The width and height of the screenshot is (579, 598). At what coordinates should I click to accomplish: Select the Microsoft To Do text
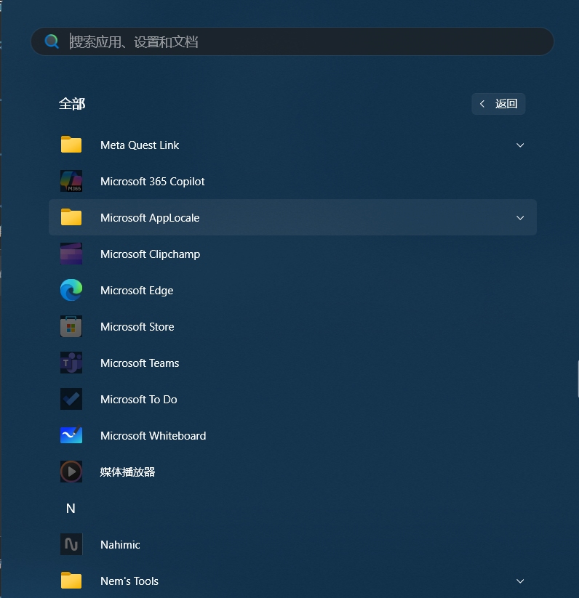[x=138, y=400]
